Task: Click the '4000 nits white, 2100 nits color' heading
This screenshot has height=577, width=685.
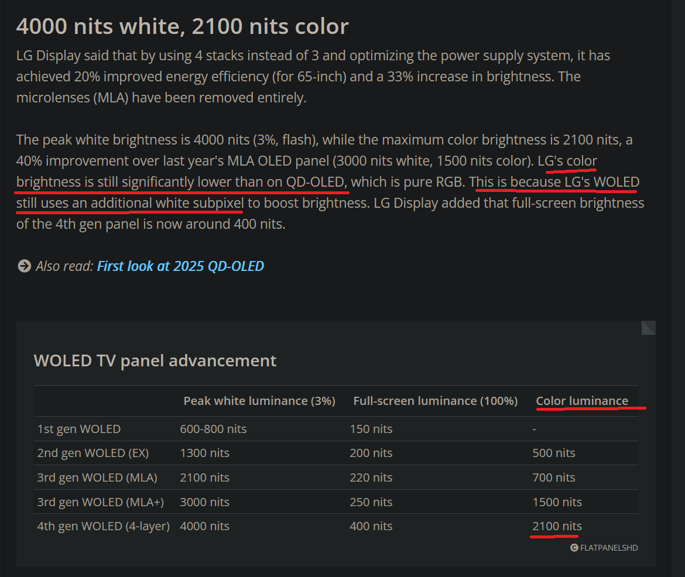Action: [183, 26]
